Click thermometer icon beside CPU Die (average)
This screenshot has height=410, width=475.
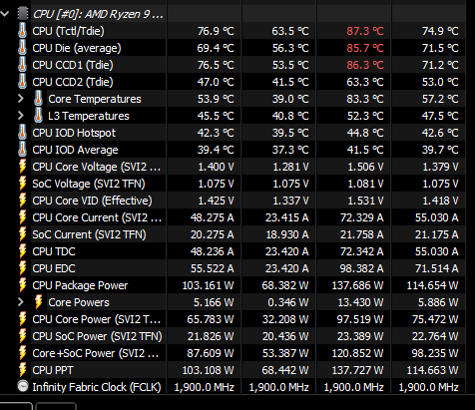tap(22, 48)
